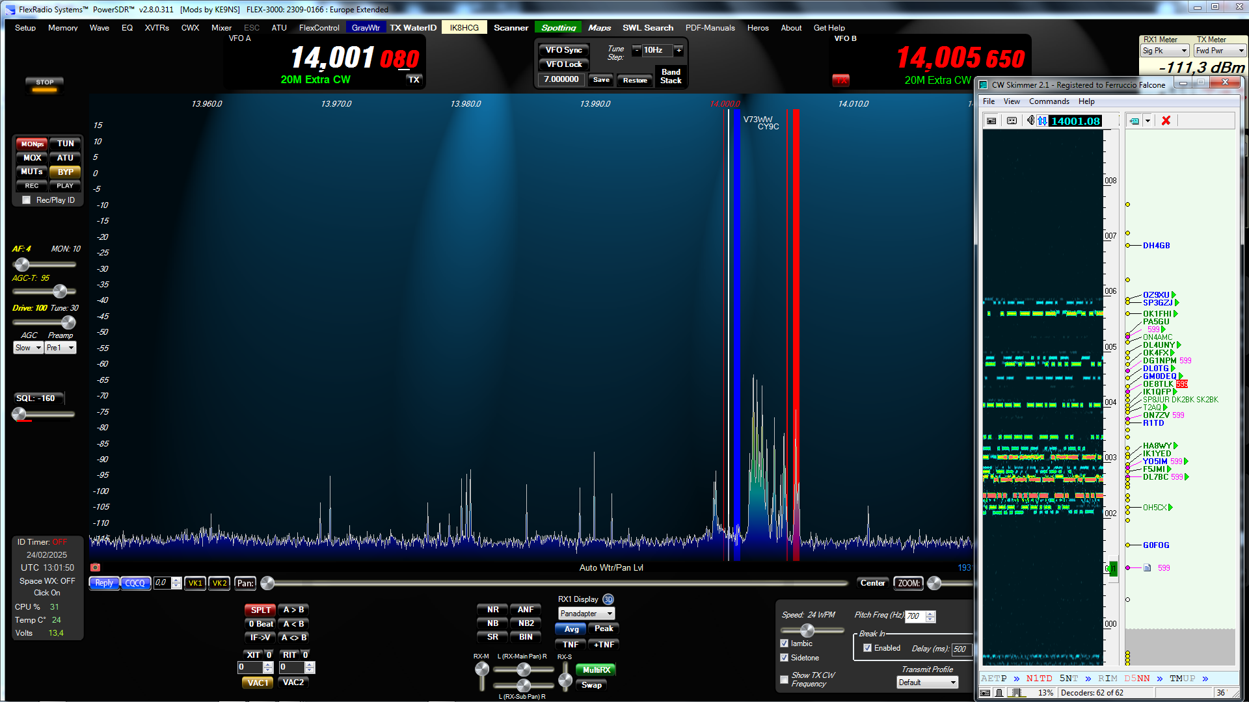Click the cassette recorder icon in CW Skimmer
Image resolution: width=1249 pixels, height=702 pixels.
click(1012, 121)
